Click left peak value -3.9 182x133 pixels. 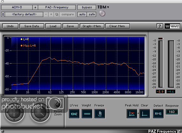click(160, 92)
